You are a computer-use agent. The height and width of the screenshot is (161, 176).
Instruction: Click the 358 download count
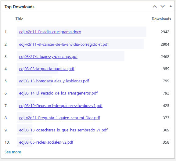click(x=166, y=142)
